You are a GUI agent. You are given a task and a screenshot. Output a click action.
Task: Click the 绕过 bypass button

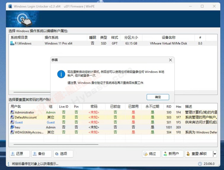151,154
